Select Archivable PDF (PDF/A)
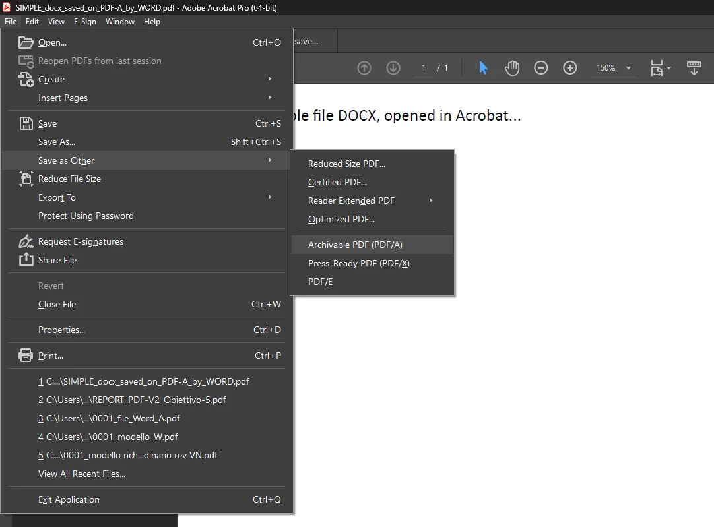 [372, 245]
